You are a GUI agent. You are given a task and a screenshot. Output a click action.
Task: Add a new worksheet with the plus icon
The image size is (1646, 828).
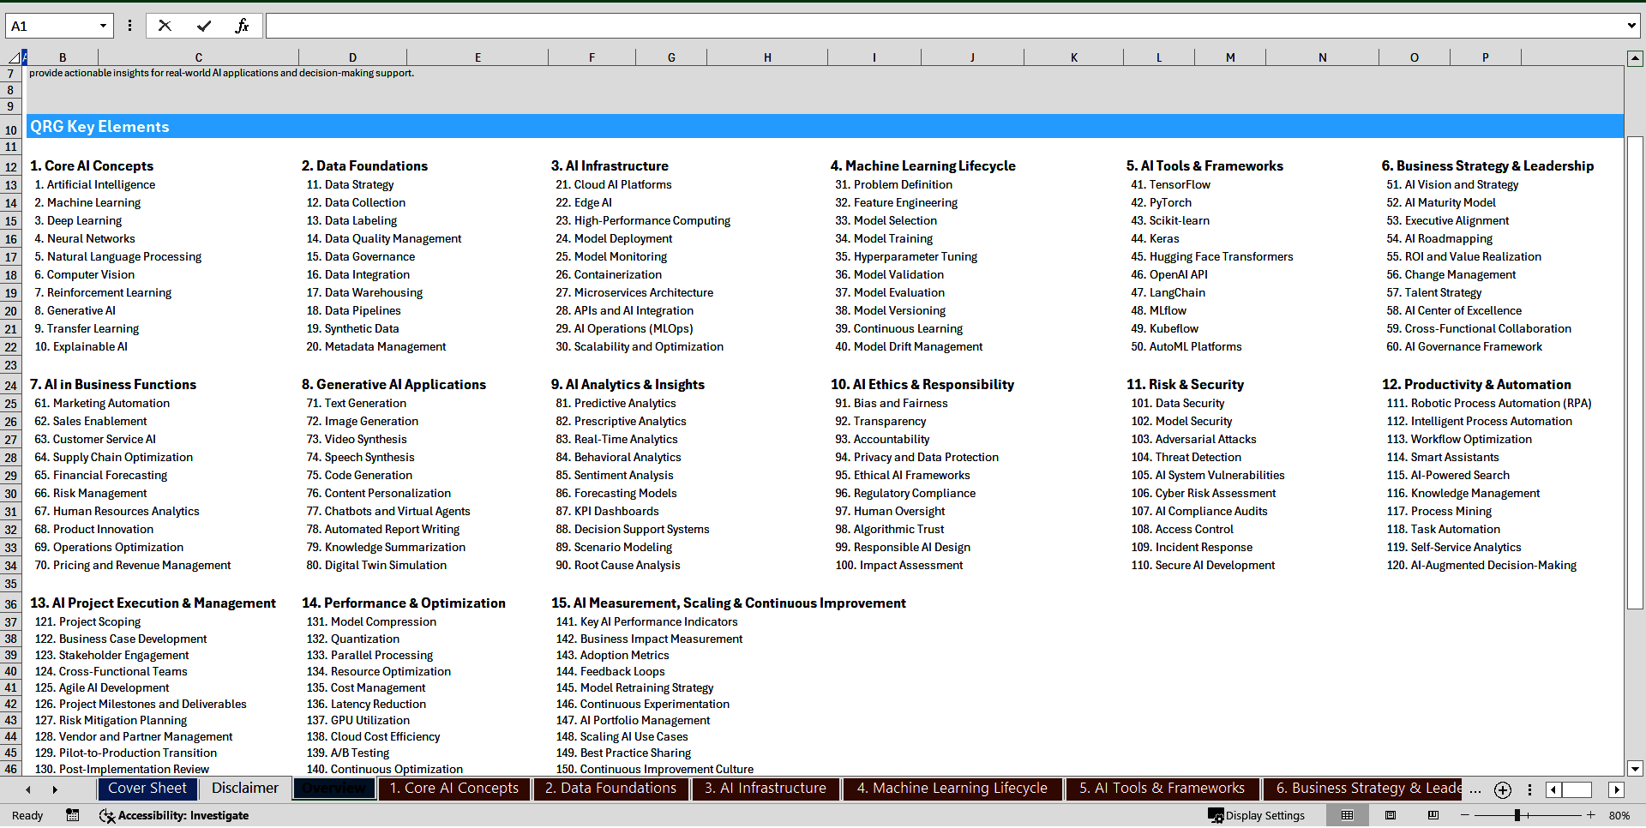click(x=1501, y=790)
